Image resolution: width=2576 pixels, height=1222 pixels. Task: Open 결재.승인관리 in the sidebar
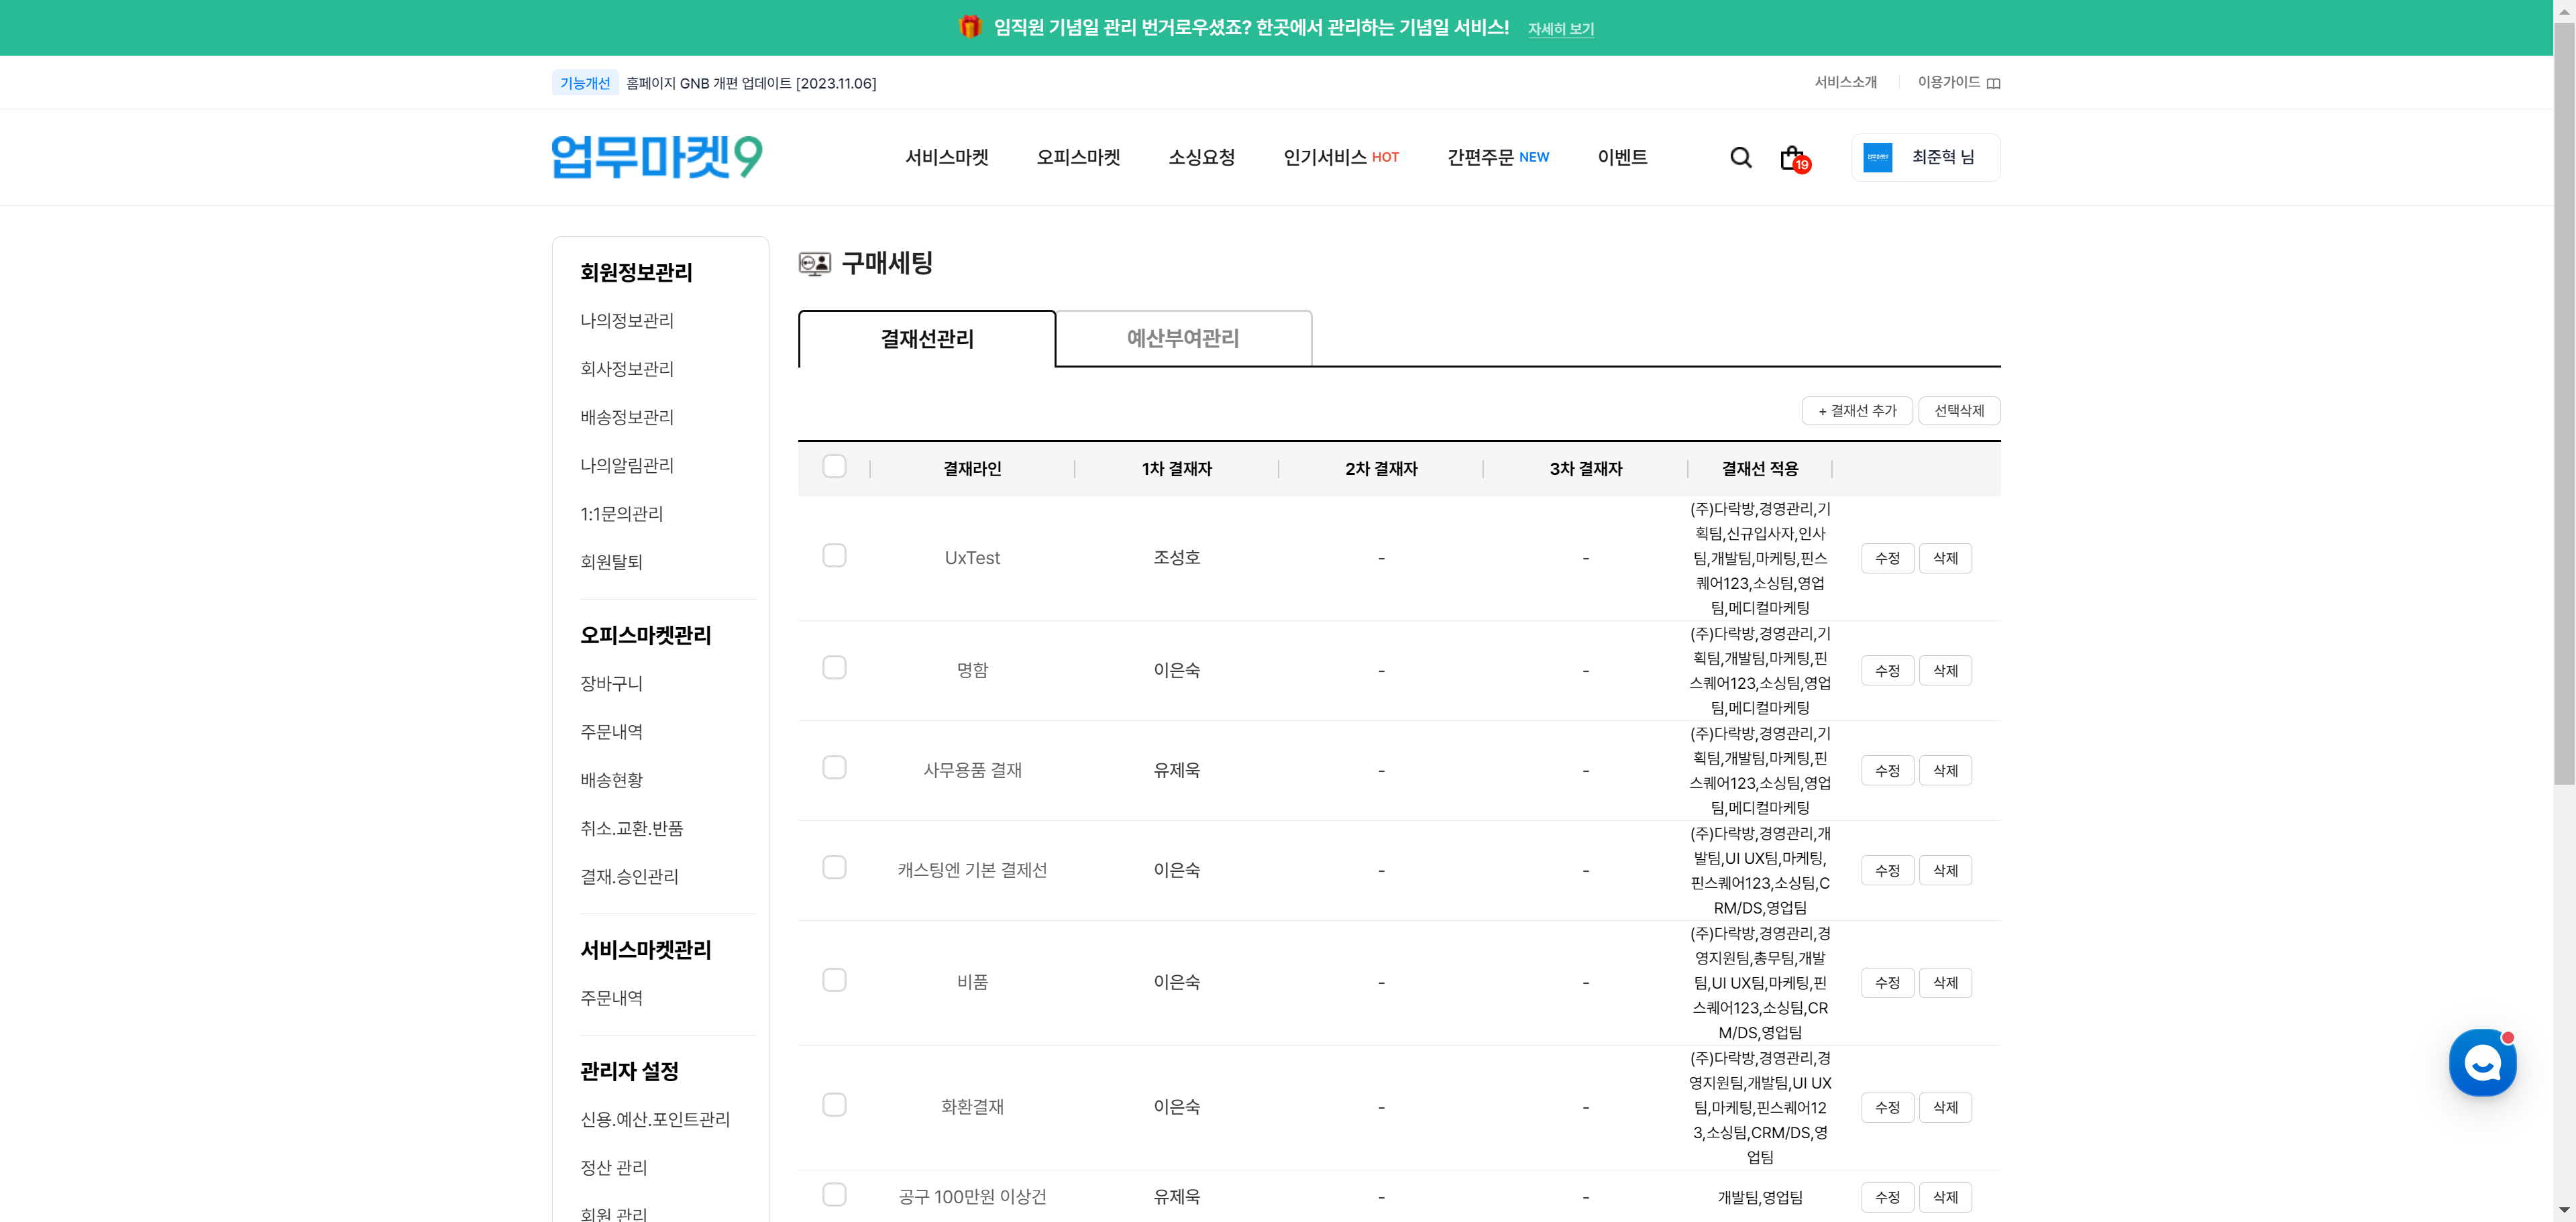pyautogui.click(x=629, y=876)
